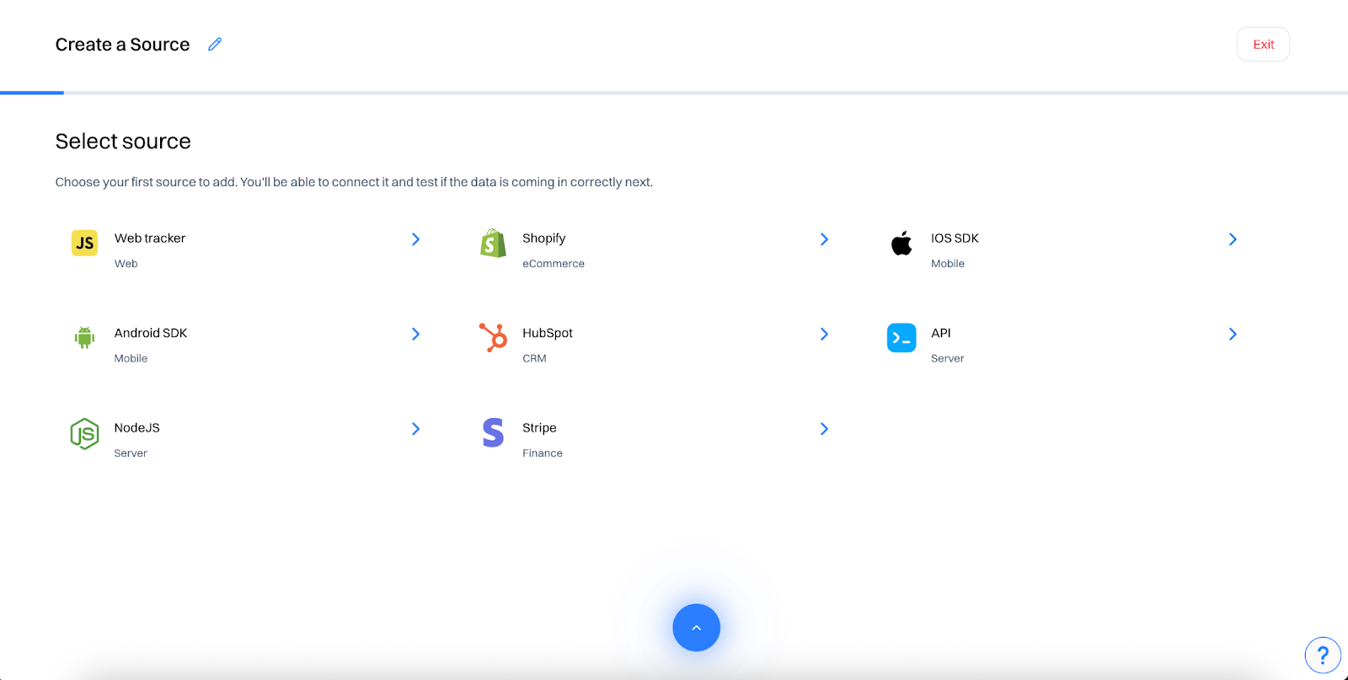
Task: Click the NodeJS hexagon logo
Action: pos(84,433)
